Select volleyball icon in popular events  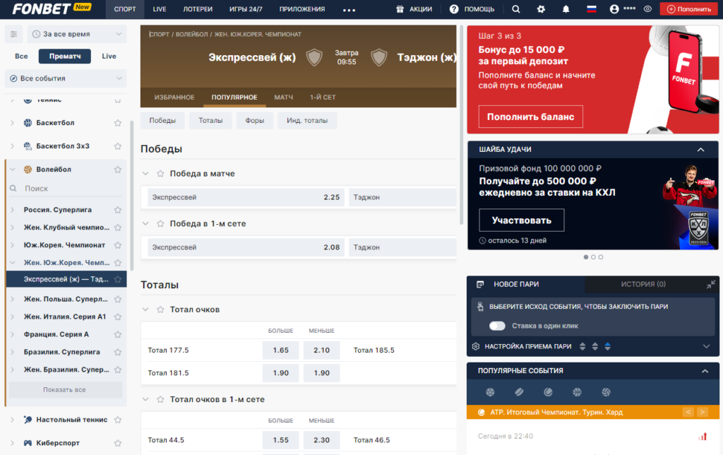point(607,392)
